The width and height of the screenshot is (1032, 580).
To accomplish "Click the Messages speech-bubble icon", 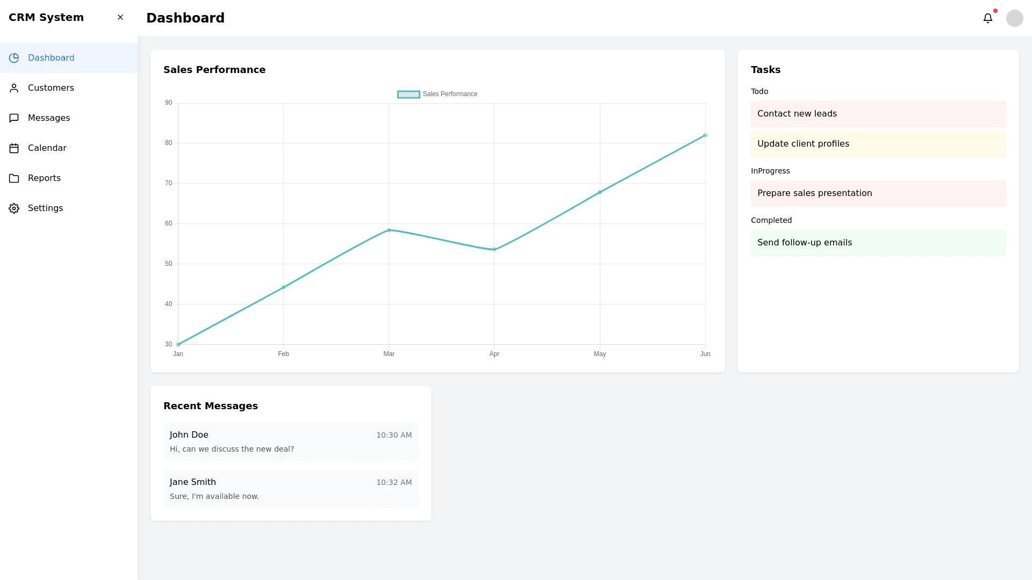I will point(14,118).
